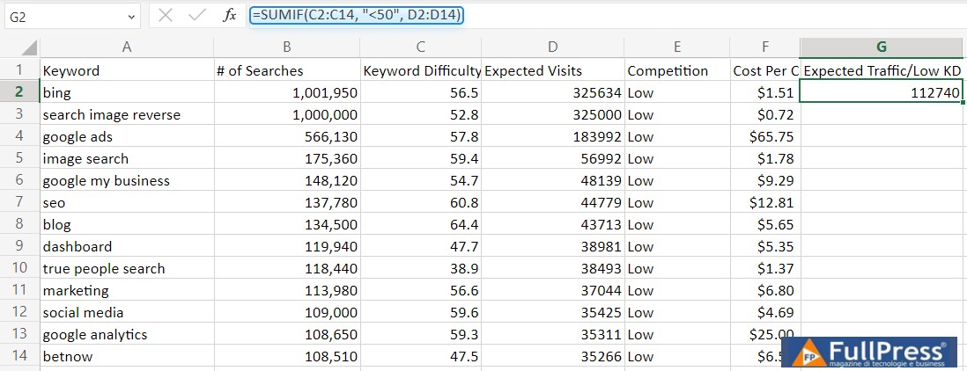Click the Cancel (X) formula bar icon
967x371 pixels.
click(x=166, y=15)
